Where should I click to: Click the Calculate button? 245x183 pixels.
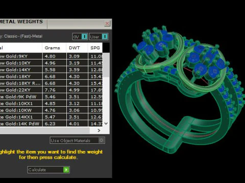tap(48, 170)
